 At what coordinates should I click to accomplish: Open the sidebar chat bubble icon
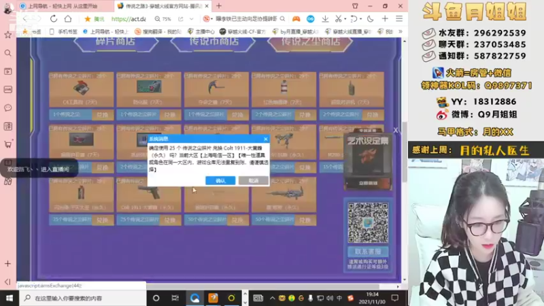pos(7,108)
